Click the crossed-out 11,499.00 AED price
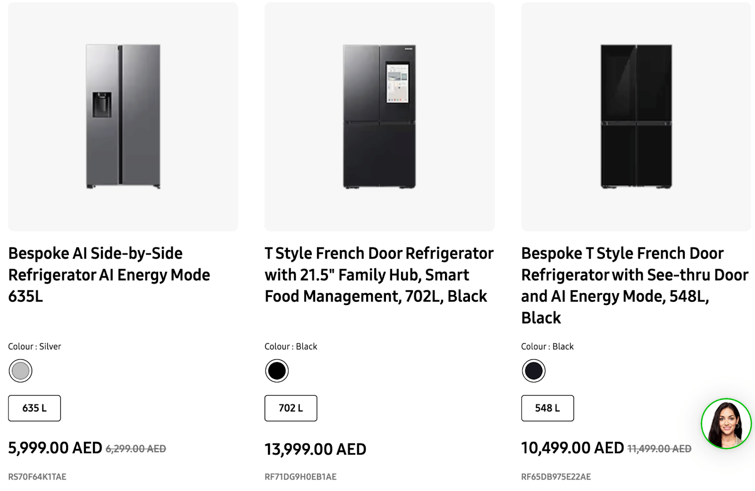The height and width of the screenshot is (491, 755). (x=659, y=449)
